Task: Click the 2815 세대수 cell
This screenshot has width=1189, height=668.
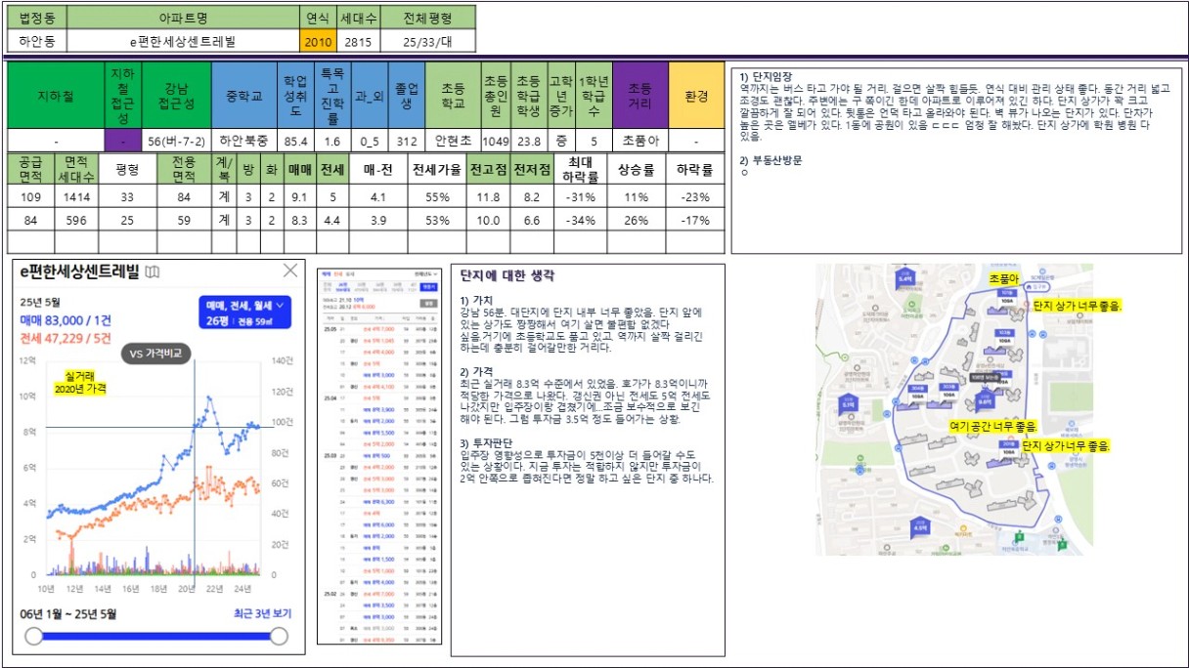Action: pos(357,42)
